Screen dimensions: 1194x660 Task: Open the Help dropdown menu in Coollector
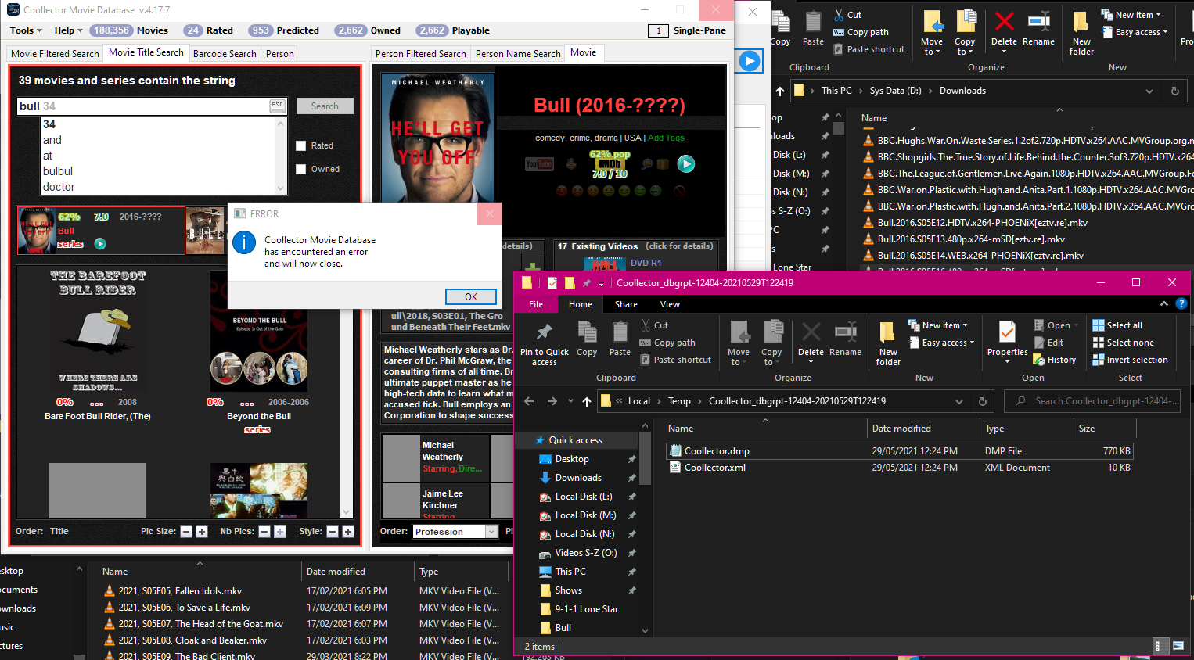pos(68,30)
